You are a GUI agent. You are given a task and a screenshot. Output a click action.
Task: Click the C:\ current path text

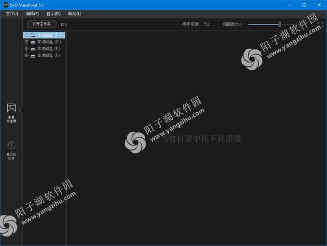coord(64,24)
